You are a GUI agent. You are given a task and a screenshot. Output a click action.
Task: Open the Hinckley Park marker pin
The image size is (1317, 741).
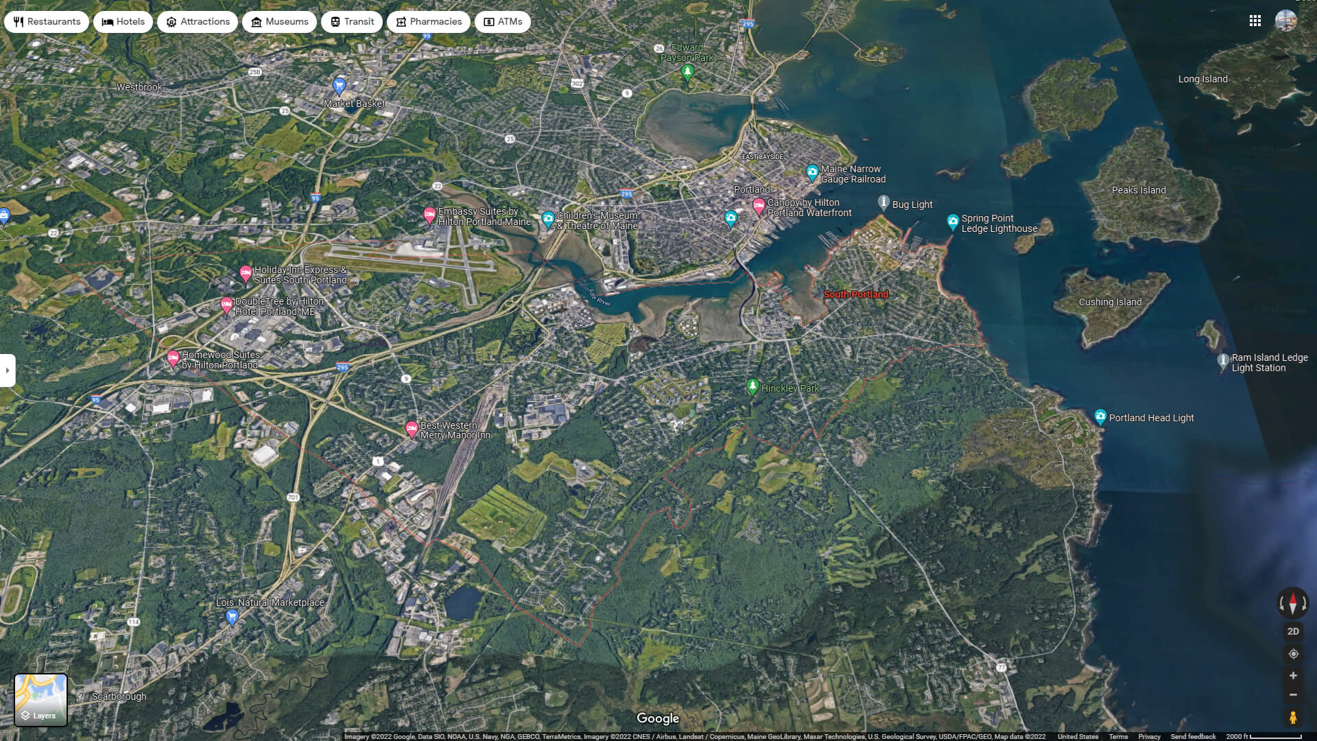click(752, 386)
